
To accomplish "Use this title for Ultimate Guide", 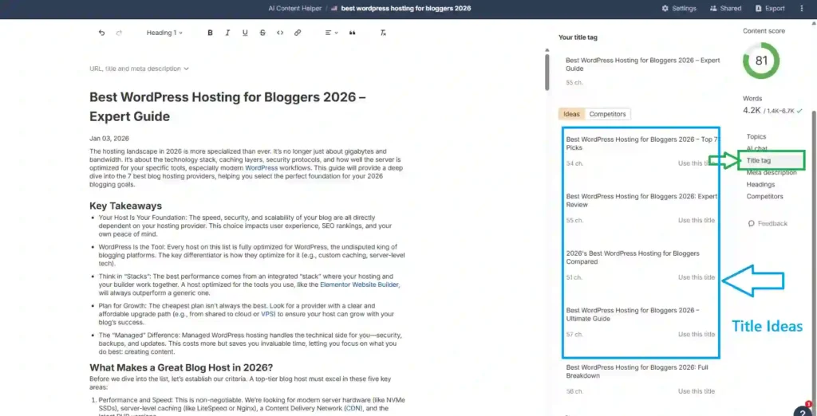I will (696, 334).
